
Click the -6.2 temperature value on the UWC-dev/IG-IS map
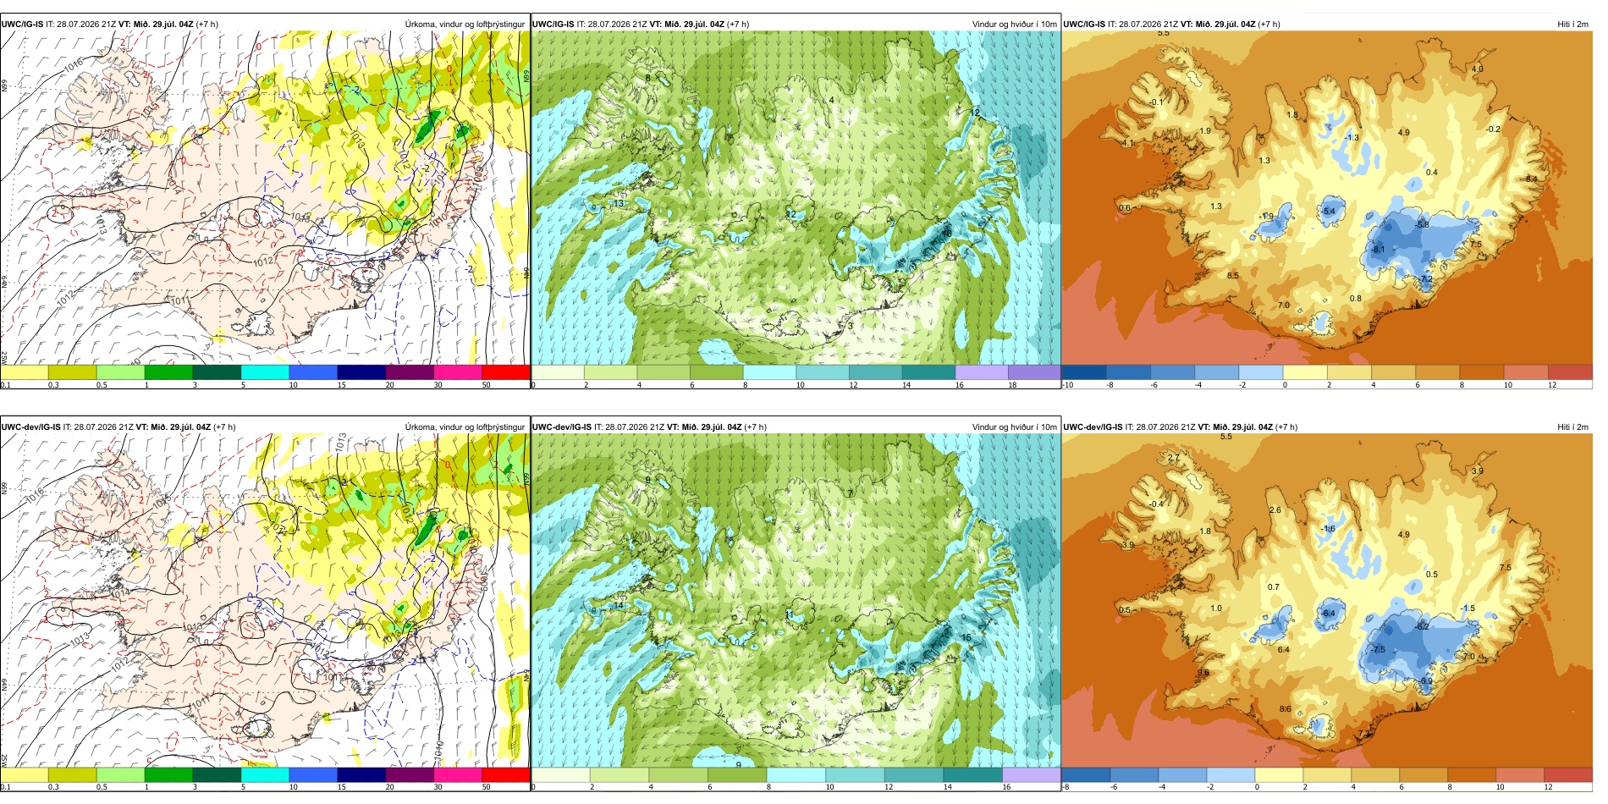pos(1422,626)
